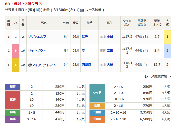Click the 単勝オッズ column header
Viewport: 176px width, 125px height.
[157, 23]
